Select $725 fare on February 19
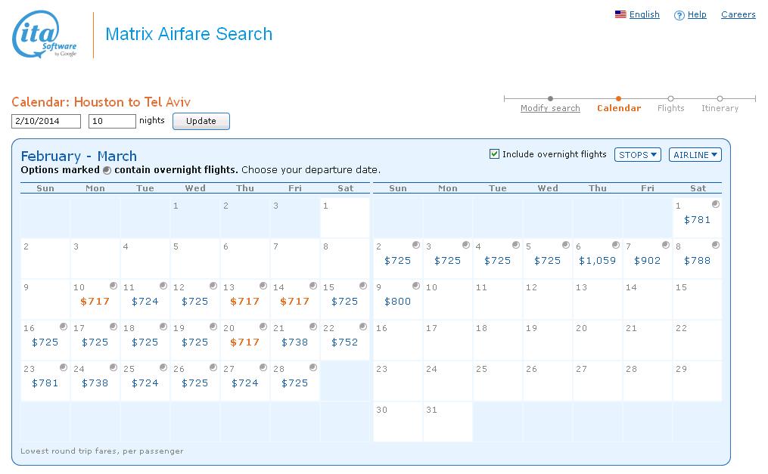Screen dimensions: 768x474 (x=195, y=342)
